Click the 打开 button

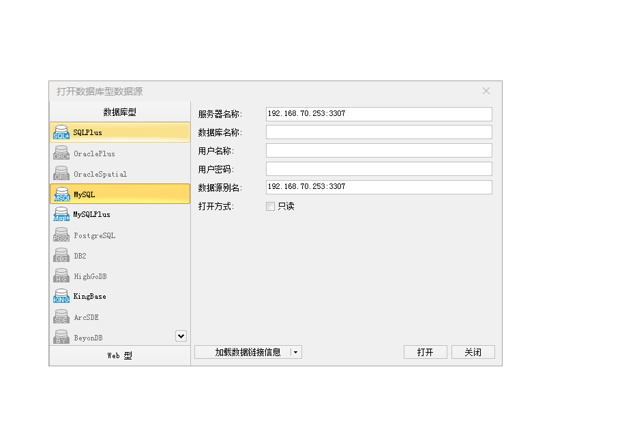point(426,352)
